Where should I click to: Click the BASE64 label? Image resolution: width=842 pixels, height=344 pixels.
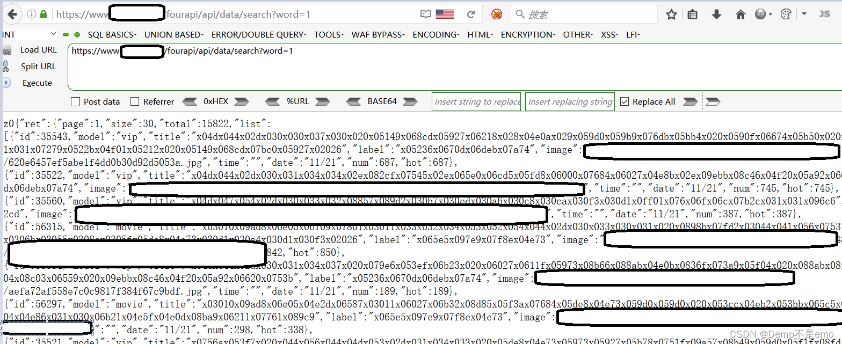coord(382,101)
